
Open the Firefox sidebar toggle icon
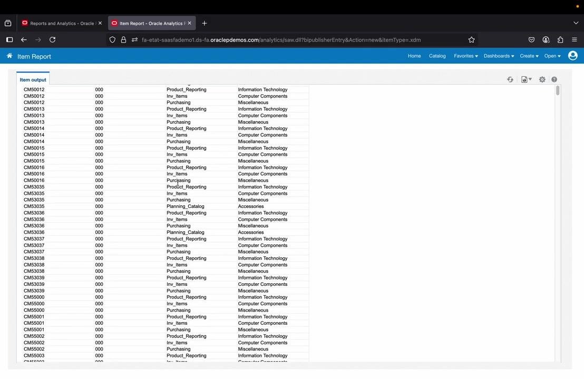click(x=9, y=40)
